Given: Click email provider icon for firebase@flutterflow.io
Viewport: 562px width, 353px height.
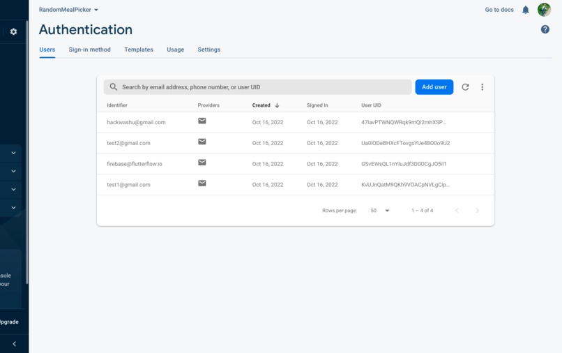Looking at the screenshot, I should tap(202, 163).
